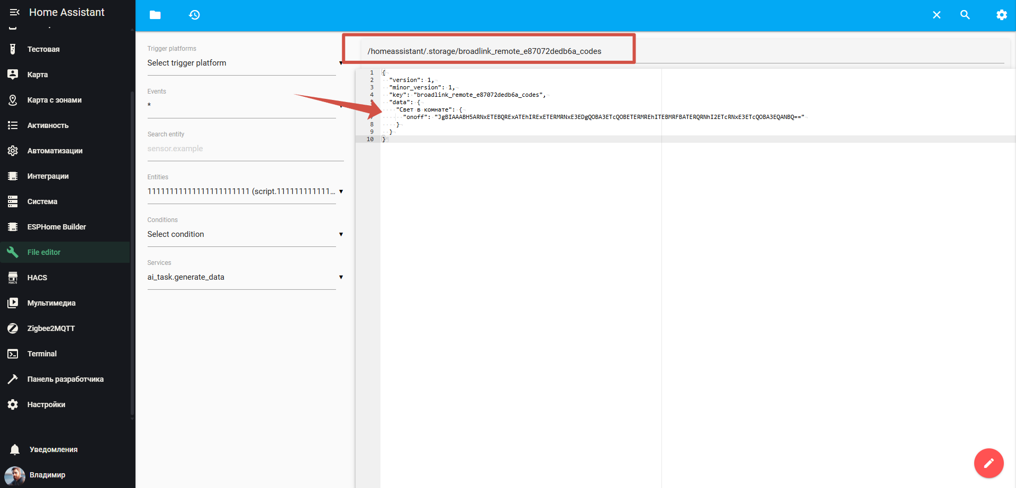
Task: Open Уведомления notifications
Action: (53, 449)
